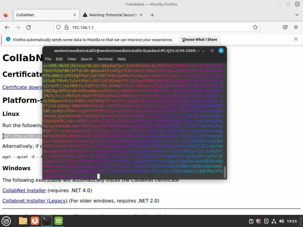Close the terminal window
Viewport: 303px width, 227px height.
(x=221, y=51)
